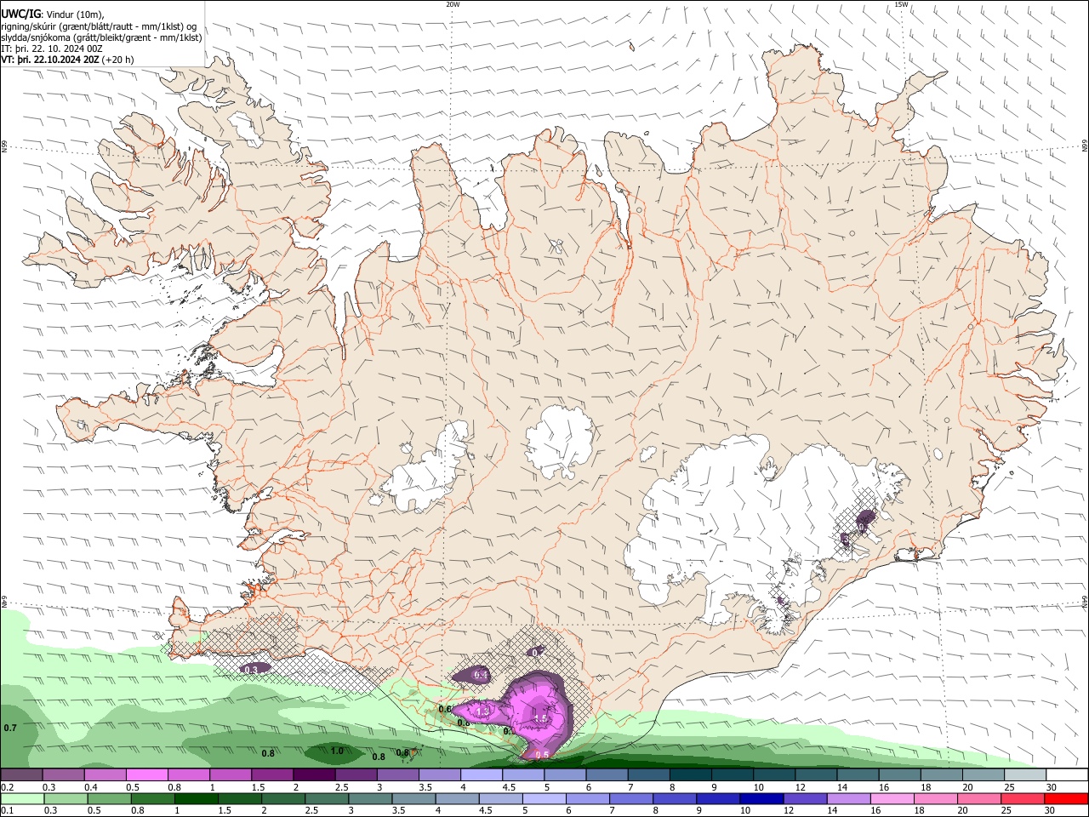Click the 'IT: þri. 22. 10. 2024 00Z' line
Viewport: 1089px width, 817px height.
(x=52, y=49)
